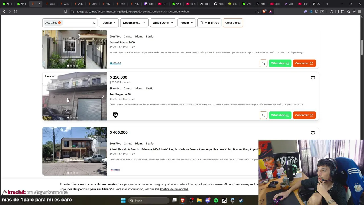The image size is (364, 205).
Task: Click the agency logo on Tres Sargentos listing
Action: (x=115, y=115)
